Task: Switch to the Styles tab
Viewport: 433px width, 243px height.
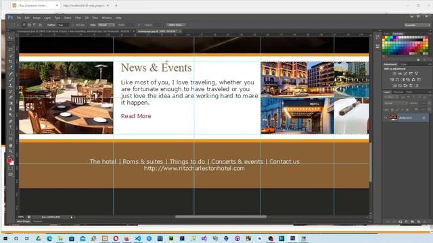Action: (x=403, y=64)
